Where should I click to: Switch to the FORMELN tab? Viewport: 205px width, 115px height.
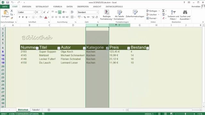click(x=58, y=6)
